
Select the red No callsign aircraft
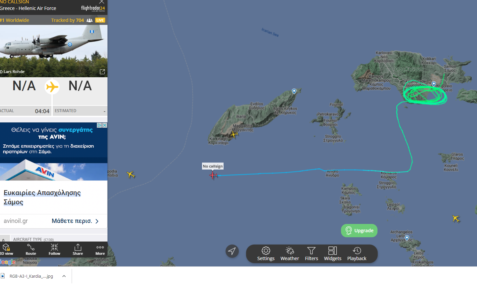pyautogui.click(x=213, y=175)
